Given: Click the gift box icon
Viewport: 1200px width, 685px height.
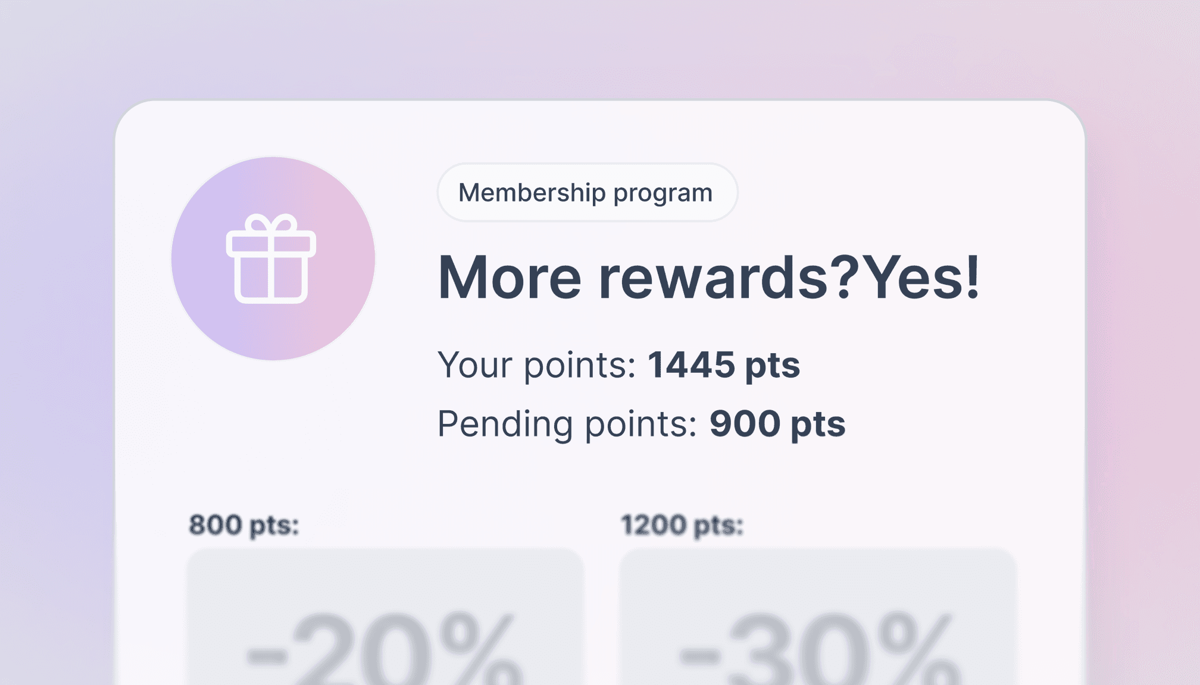Looking at the screenshot, I should tap(271, 266).
